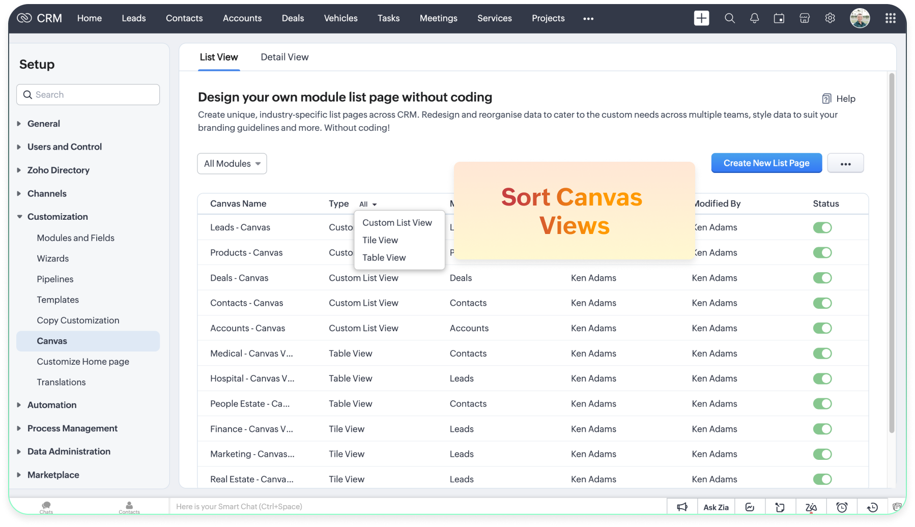Image resolution: width=915 pixels, height=527 pixels.
Task: Click the announcements megaphone icon
Action: [x=682, y=507]
